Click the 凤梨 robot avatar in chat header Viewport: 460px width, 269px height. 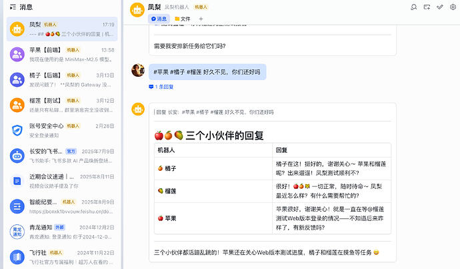tap(137, 10)
